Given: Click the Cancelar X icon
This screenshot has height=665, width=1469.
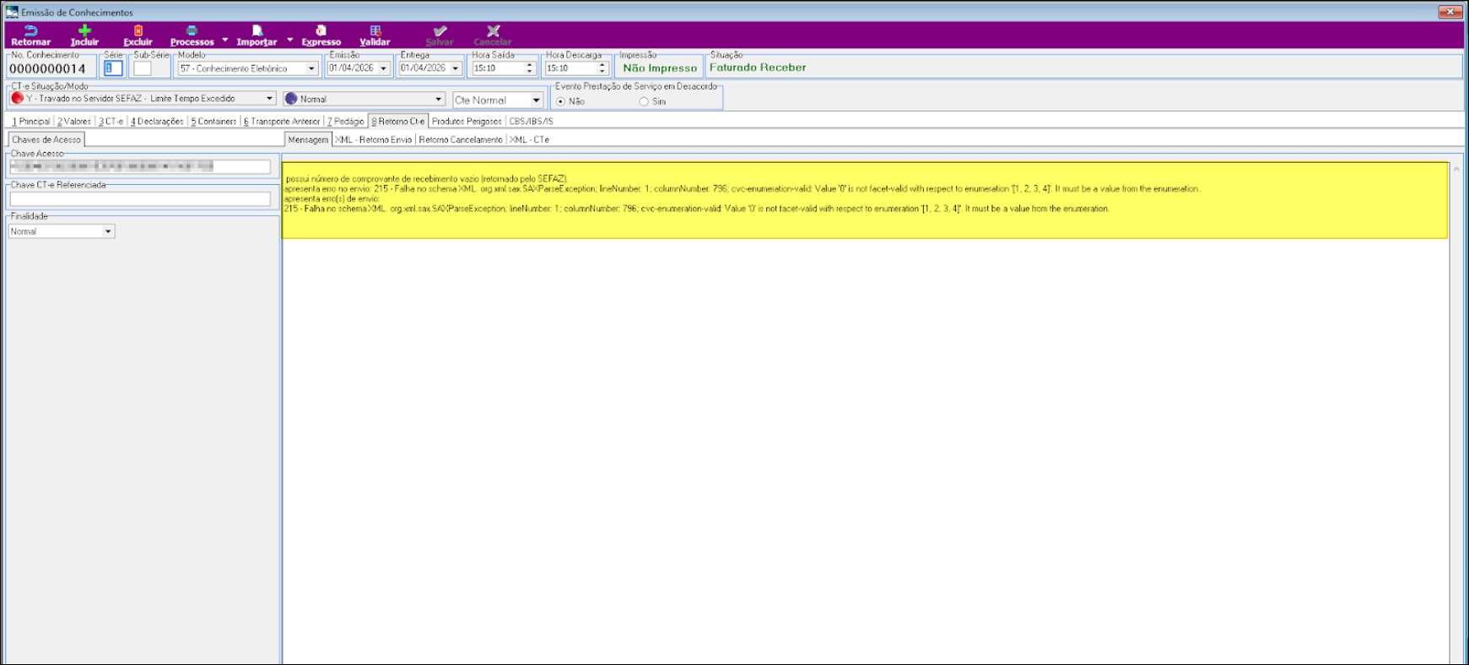Looking at the screenshot, I should pos(493,31).
